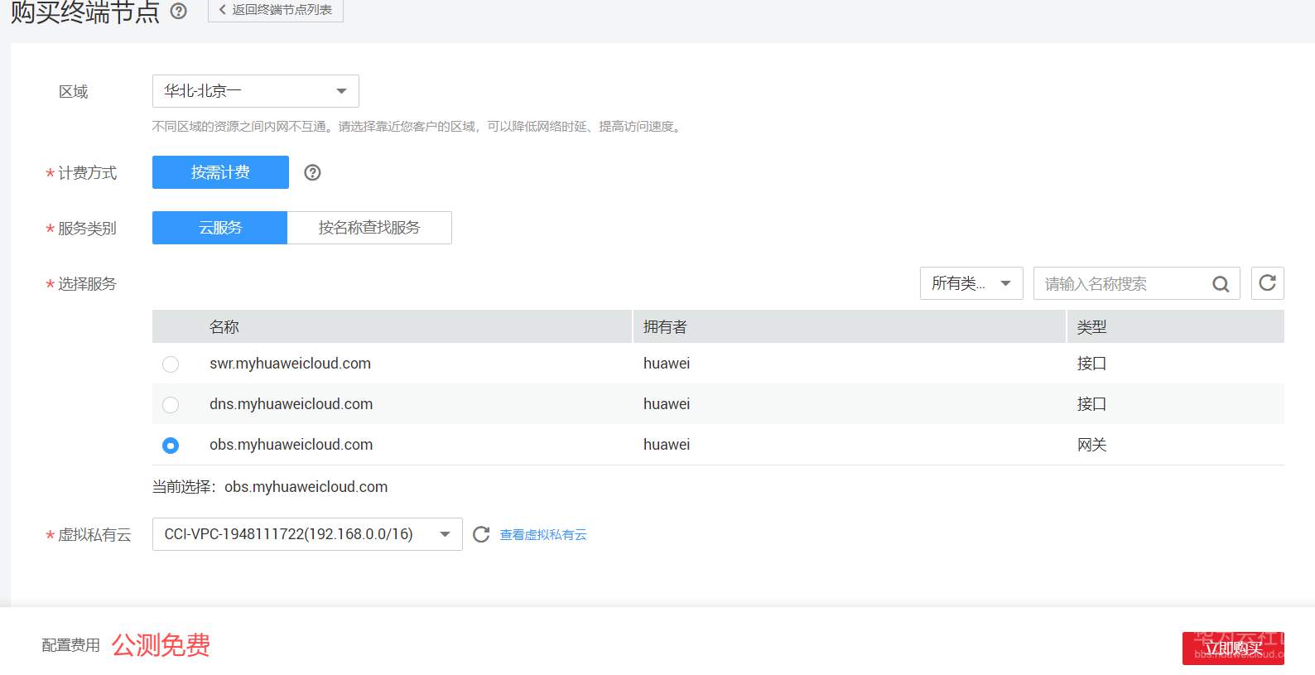
Task: Click 接口 in the dns.myhuaweicloud.com row
Action: pos(1092,404)
